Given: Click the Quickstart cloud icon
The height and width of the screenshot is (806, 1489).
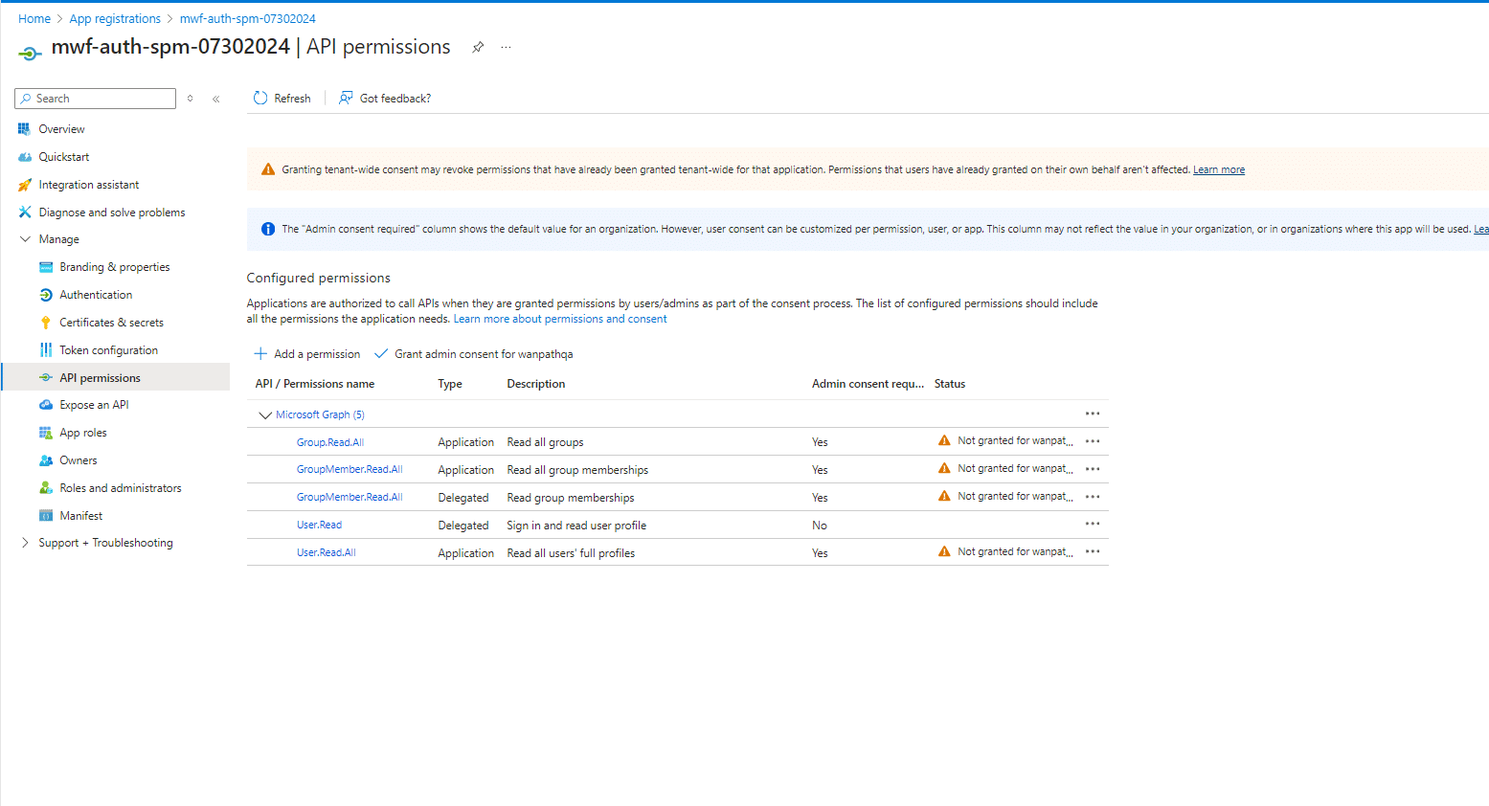Looking at the screenshot, I should coord(25,157).
